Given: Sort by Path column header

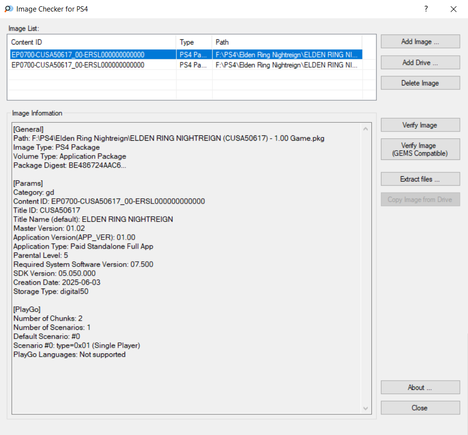Looking at the screenshot, I should pos(287,42).
